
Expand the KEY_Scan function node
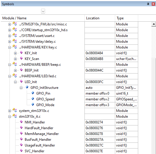point(15,59)
